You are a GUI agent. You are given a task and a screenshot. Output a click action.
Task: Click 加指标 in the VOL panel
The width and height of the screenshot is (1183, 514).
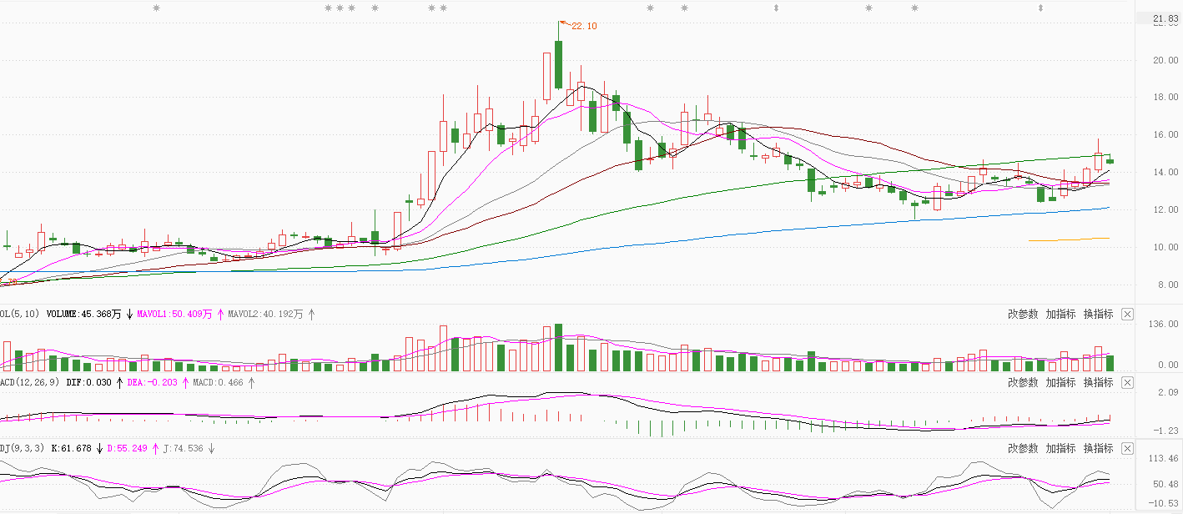[x=1061, y=315]
